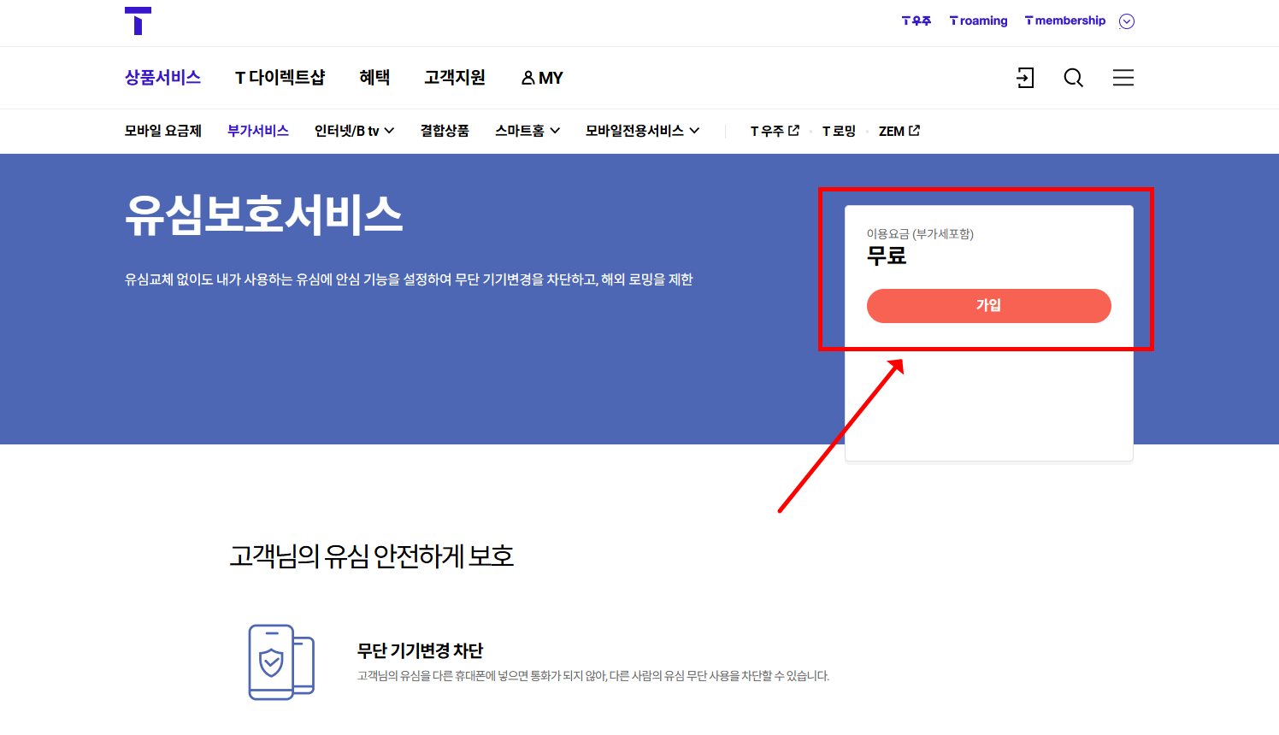Viewport: 1279px width, 735px height.
Task: Click the person icon next to MY
Action: coord(528,78)
